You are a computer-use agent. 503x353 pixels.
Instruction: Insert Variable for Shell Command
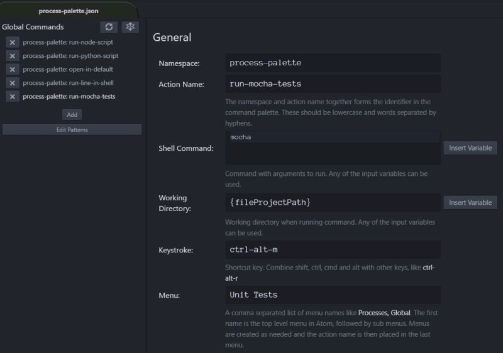click(470, 148)
